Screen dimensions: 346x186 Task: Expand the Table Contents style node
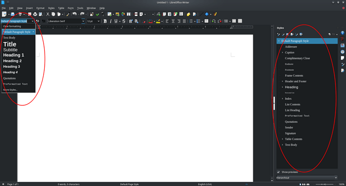tap(282, 139)
